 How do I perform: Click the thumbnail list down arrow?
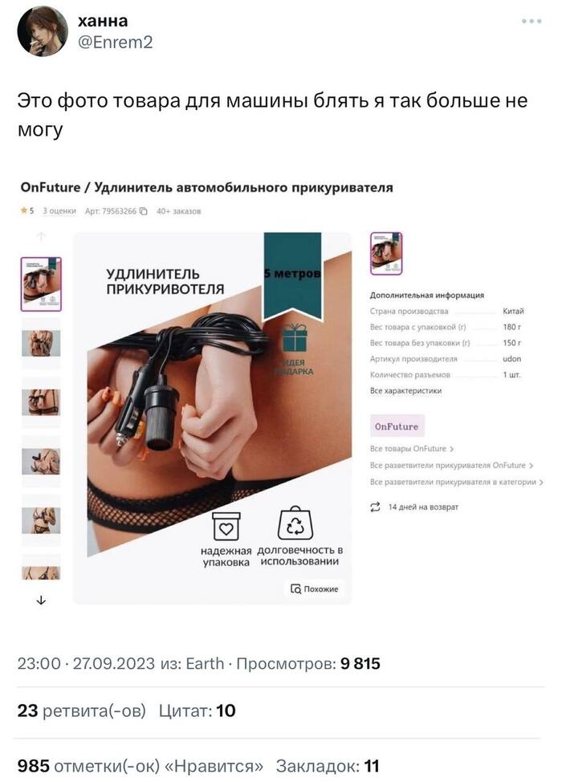pyautogui.click(x=41, y=600)
